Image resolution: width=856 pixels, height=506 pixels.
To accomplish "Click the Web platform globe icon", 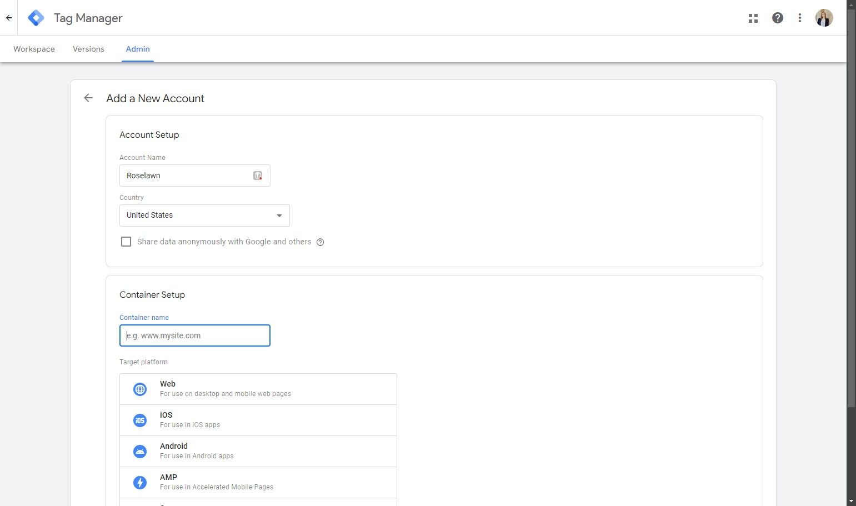I will pyautogui.click(x=140, y=389).
